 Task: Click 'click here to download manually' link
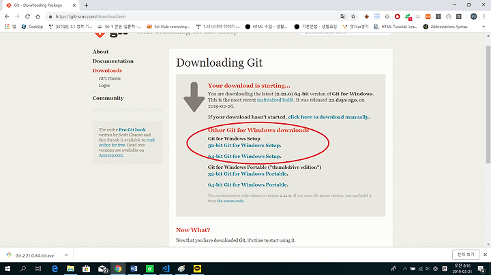pos(328,117)
